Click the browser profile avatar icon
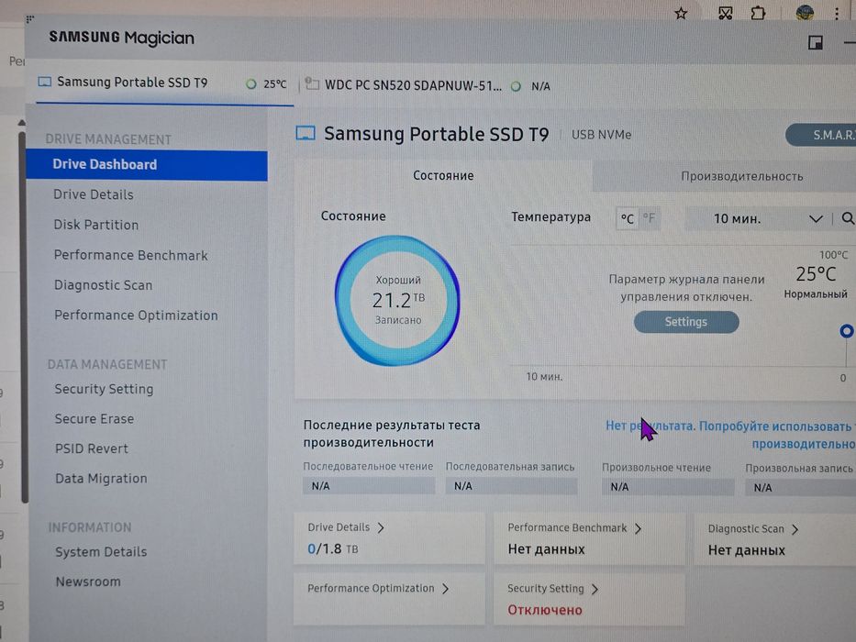 click(805, 12)
